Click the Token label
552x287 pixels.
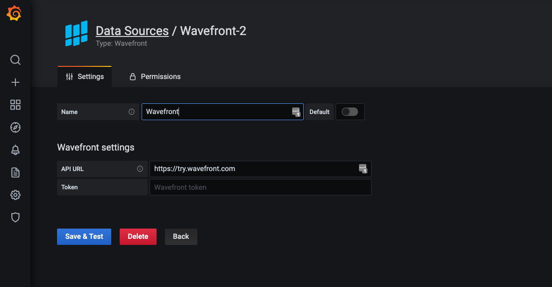coord(69,187)
